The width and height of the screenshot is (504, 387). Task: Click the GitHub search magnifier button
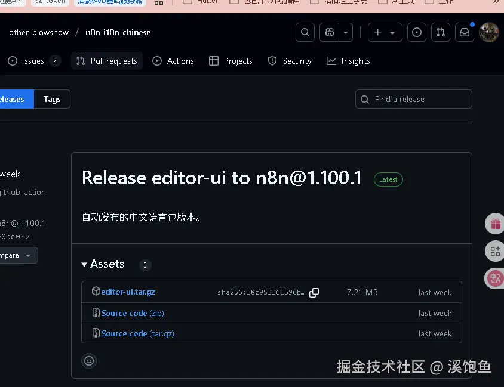305,32
